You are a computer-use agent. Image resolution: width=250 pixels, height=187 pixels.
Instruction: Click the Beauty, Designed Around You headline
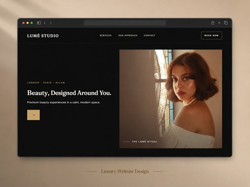coord(69,93)
